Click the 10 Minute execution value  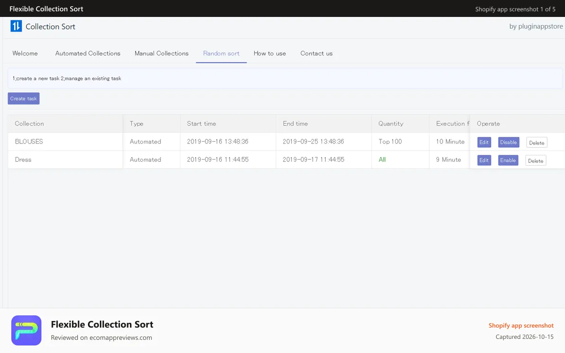(x=450, y=142)
